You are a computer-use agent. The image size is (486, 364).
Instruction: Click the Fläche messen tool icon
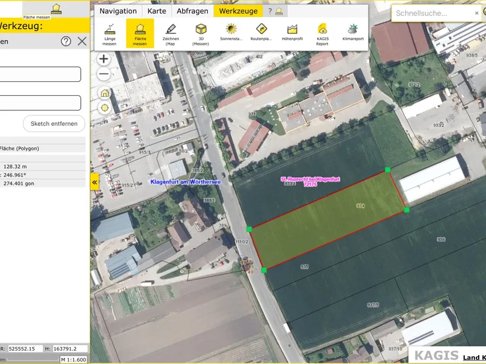[140, 33]
